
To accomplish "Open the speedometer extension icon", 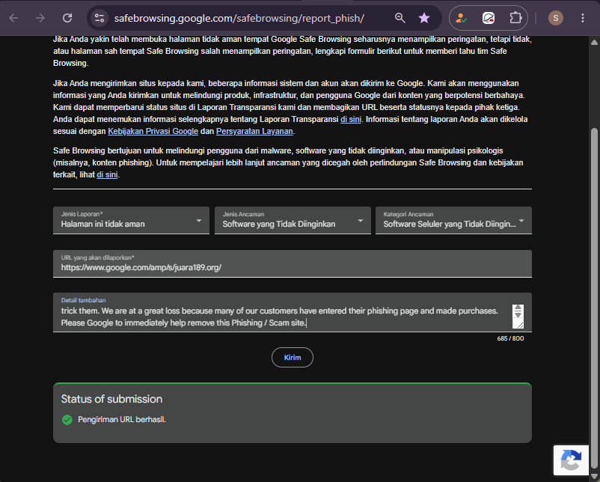I will 489,18.
